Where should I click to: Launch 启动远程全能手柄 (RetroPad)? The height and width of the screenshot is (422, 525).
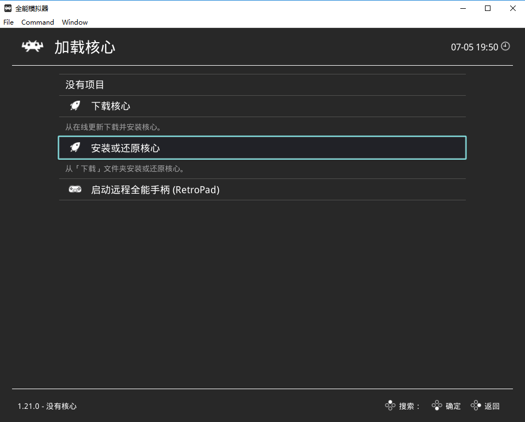pyautogui.click(x=155, y=189)
